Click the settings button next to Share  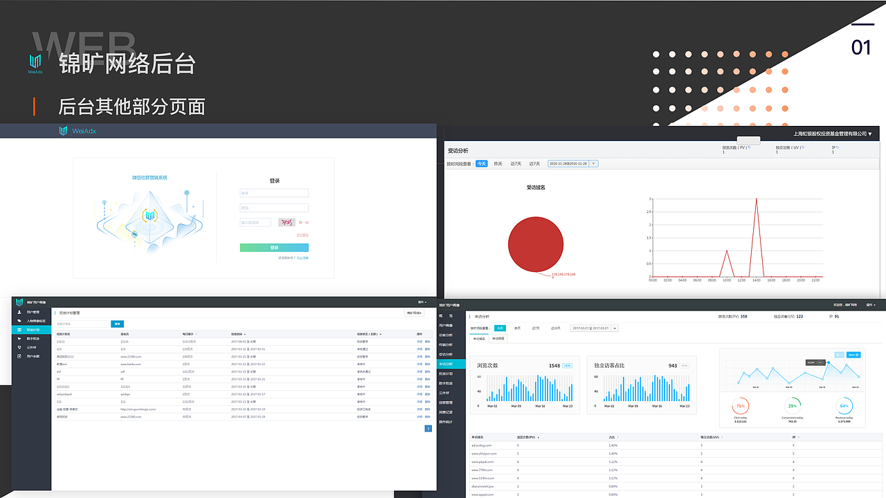pyautogui.click(x=840, y=355)
